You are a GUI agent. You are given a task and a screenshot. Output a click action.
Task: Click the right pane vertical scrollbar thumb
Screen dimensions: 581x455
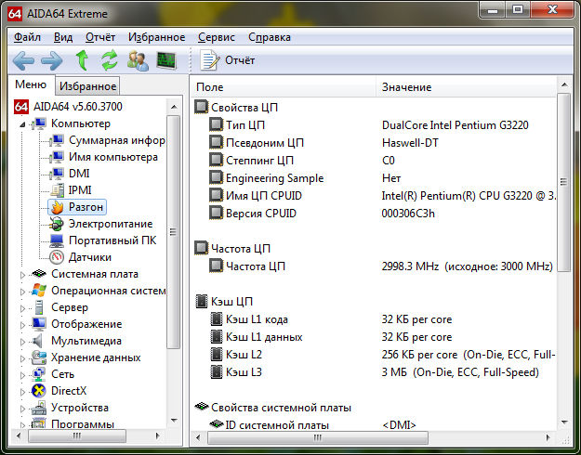(x=563, y=182)
